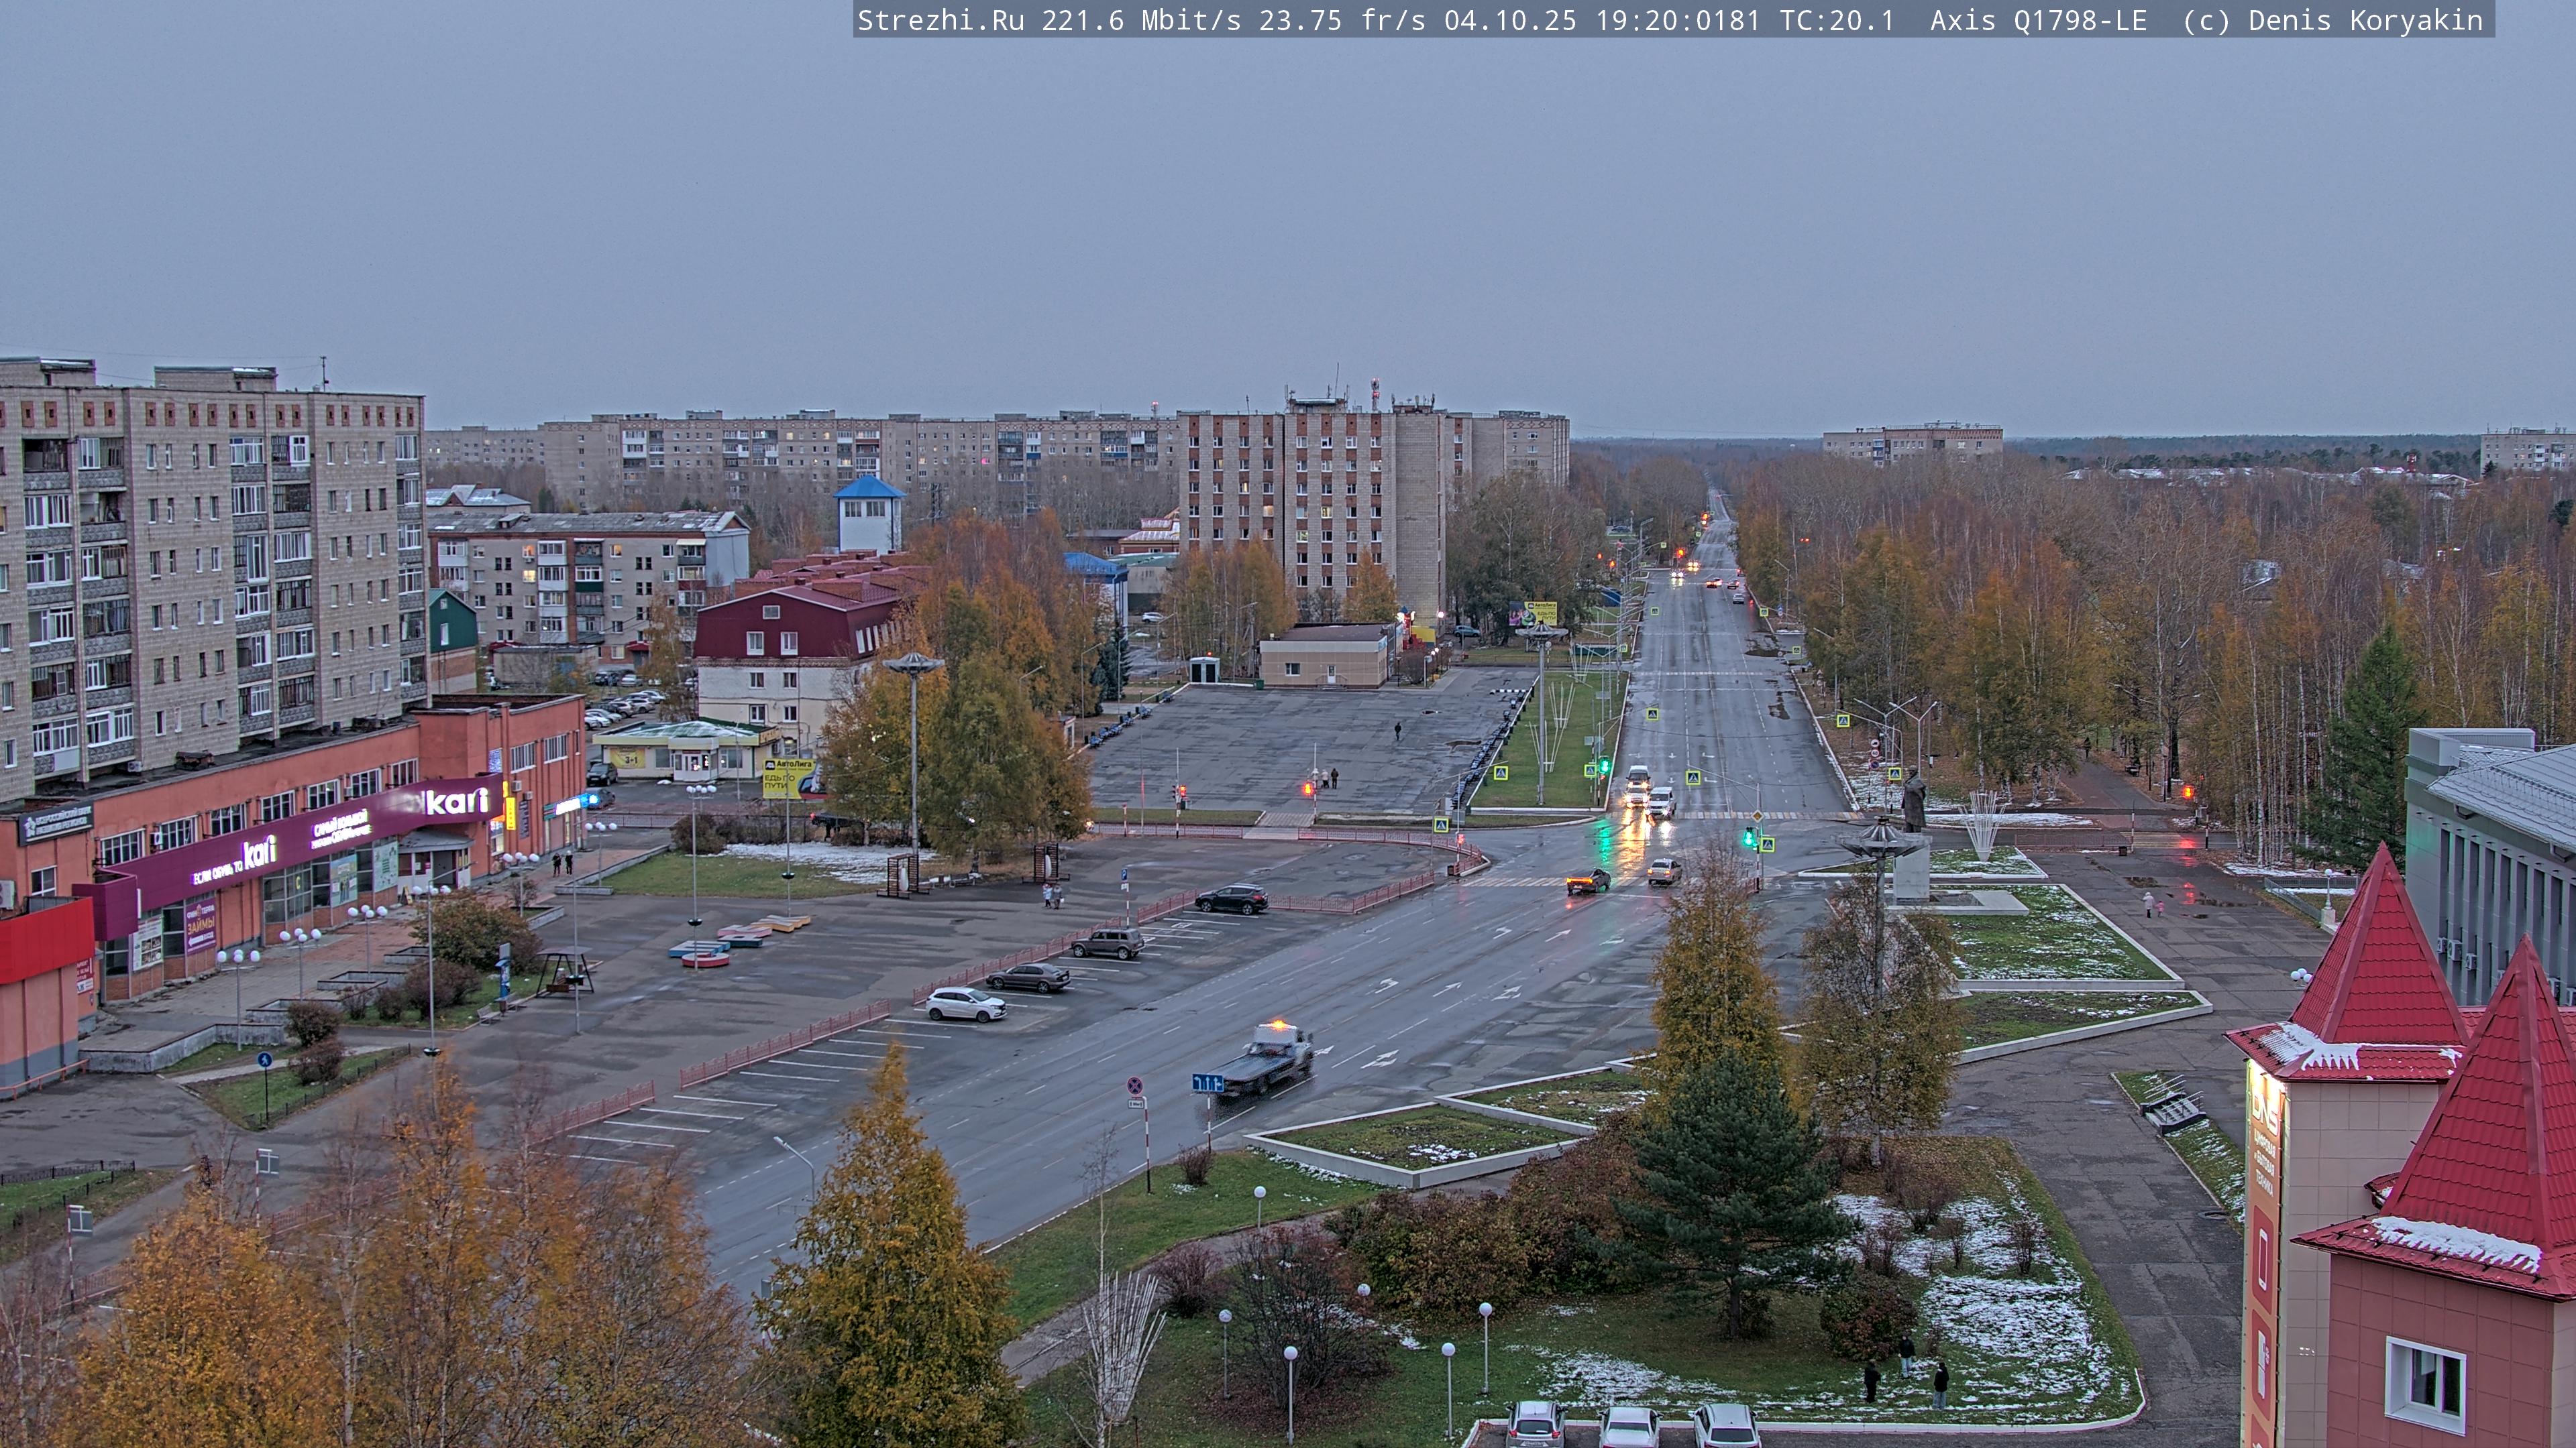
Task: Click the Axis Q1798-LE camera label
Action: click(x=2038, y=20)
